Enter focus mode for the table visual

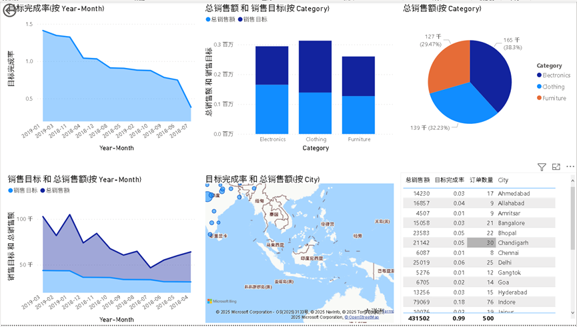pyautogui.click(x=556, y=167)
